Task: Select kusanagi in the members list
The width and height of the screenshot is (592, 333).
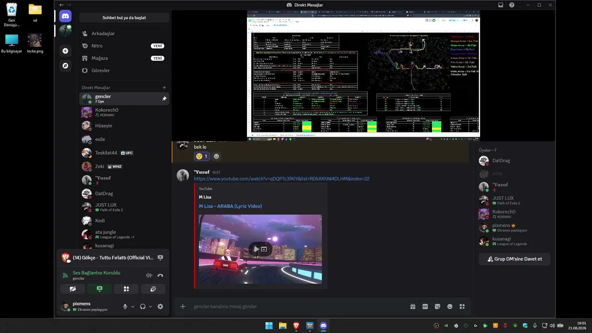Action: coord(514,241)
